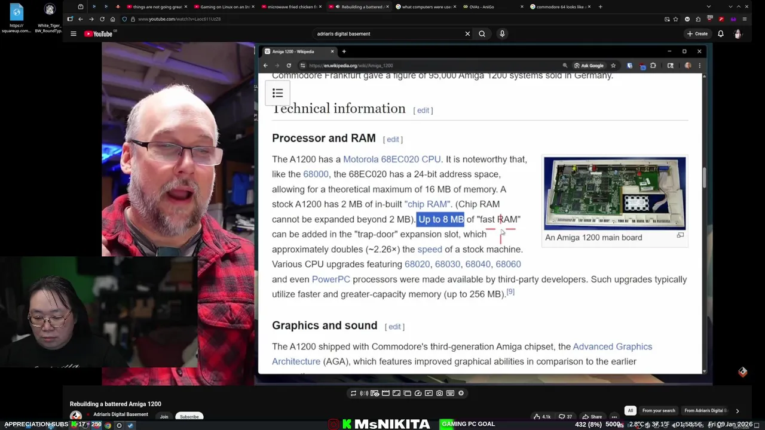This screenshot has height=430, width=765.
Task: Click the enlarge icon under main board image
Action: click(x=680, y=236)
